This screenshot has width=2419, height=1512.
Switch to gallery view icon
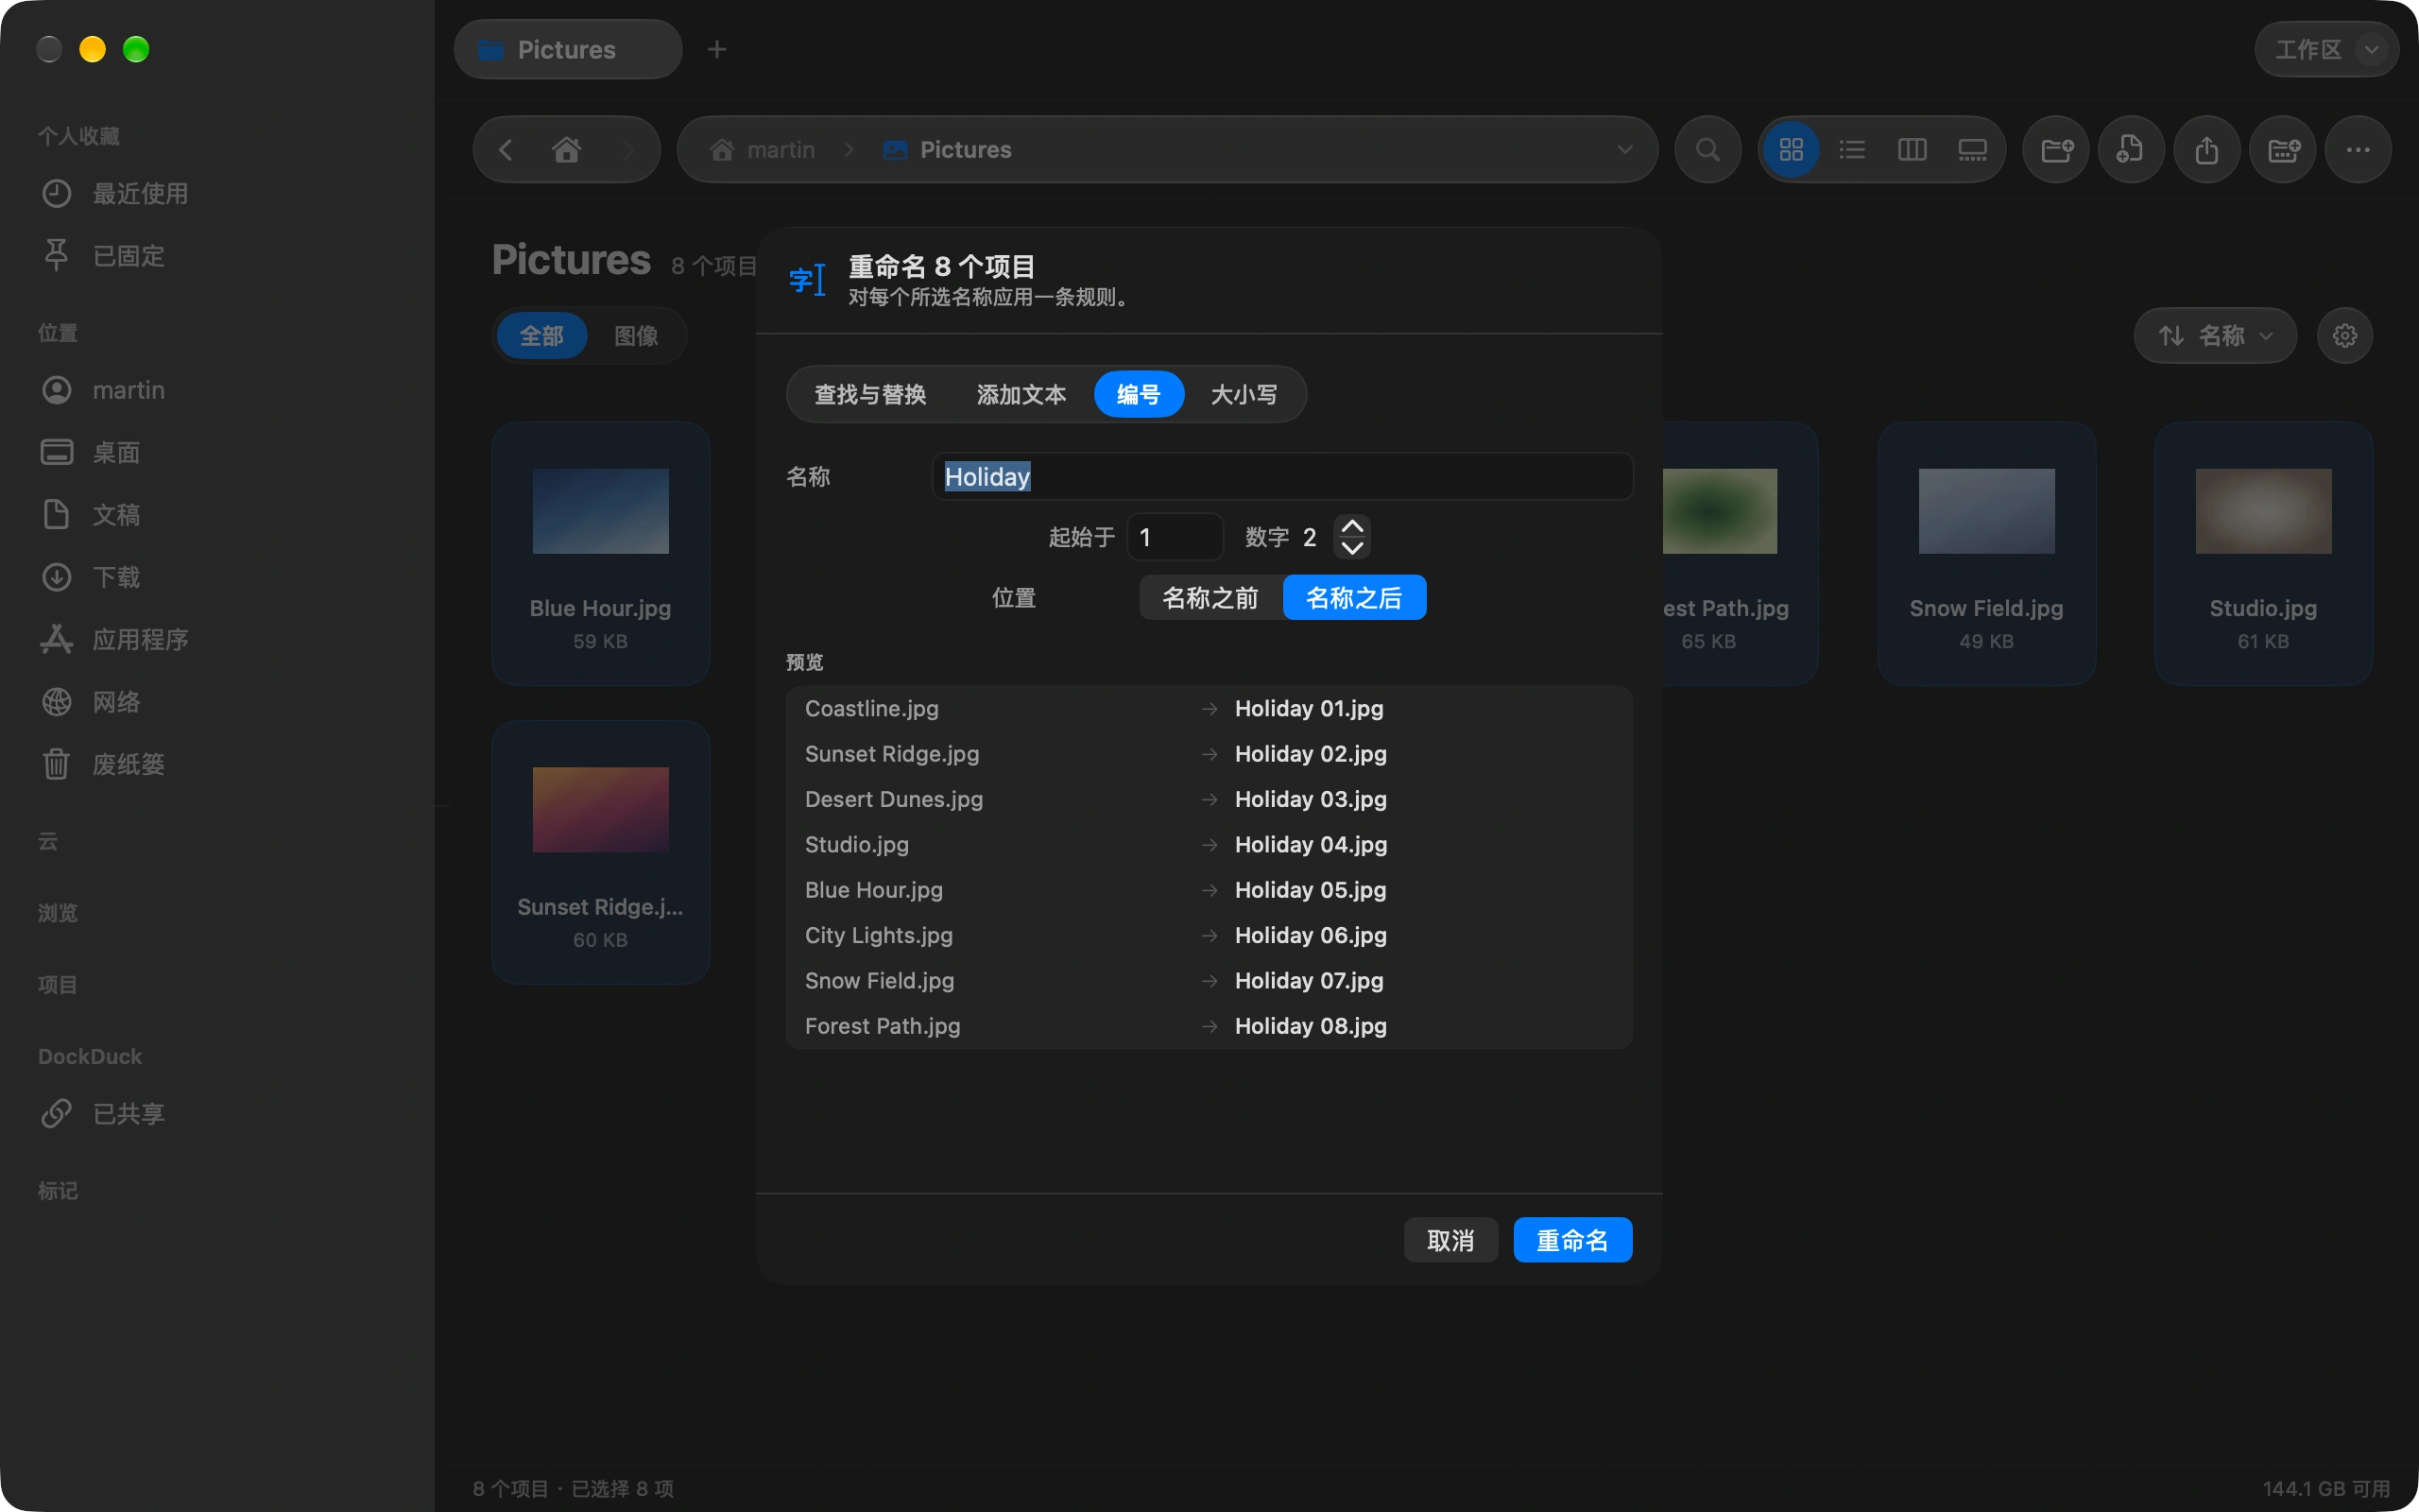pyautogui.click(x=1971, y=150)
